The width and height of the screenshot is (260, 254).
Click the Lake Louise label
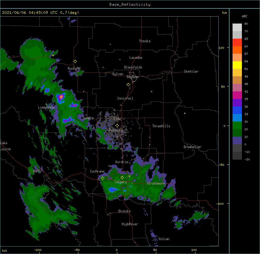pyautogui.click(x=5, y=146)
